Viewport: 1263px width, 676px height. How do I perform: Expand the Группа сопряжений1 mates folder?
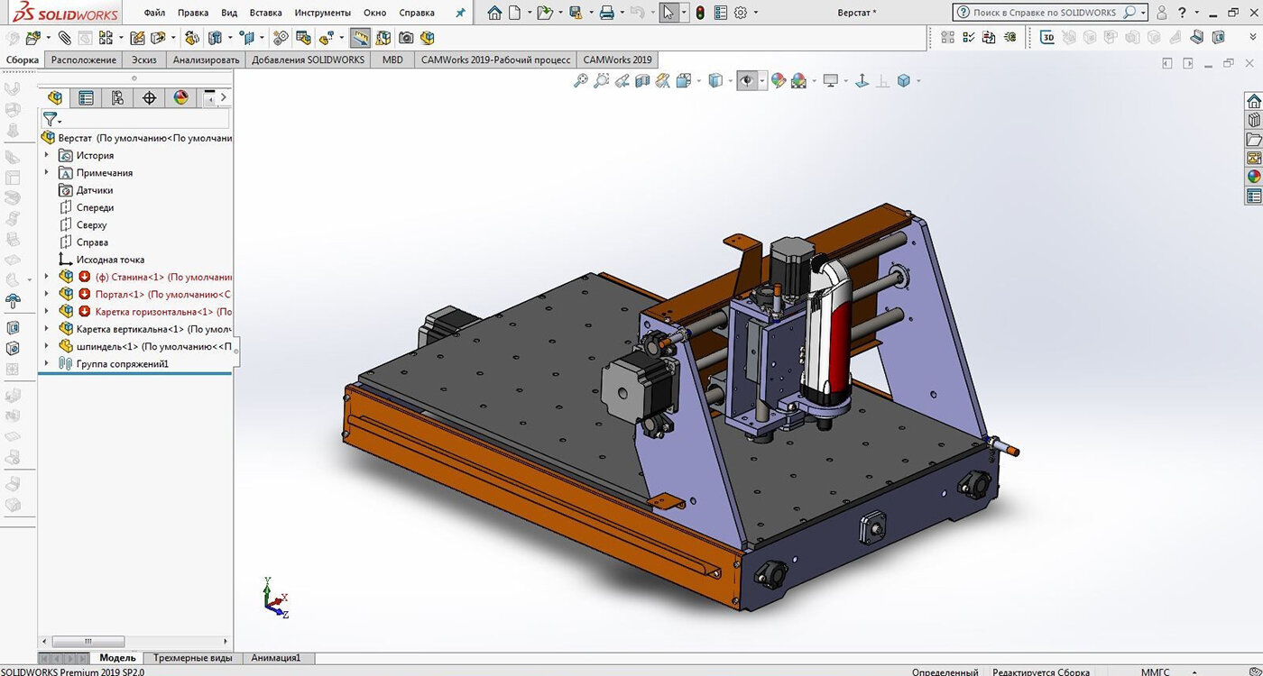(x=47, y=364)
